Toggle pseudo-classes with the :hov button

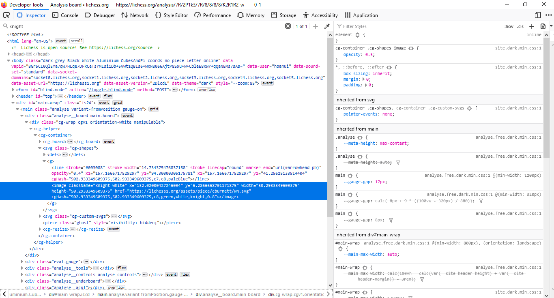509,26
